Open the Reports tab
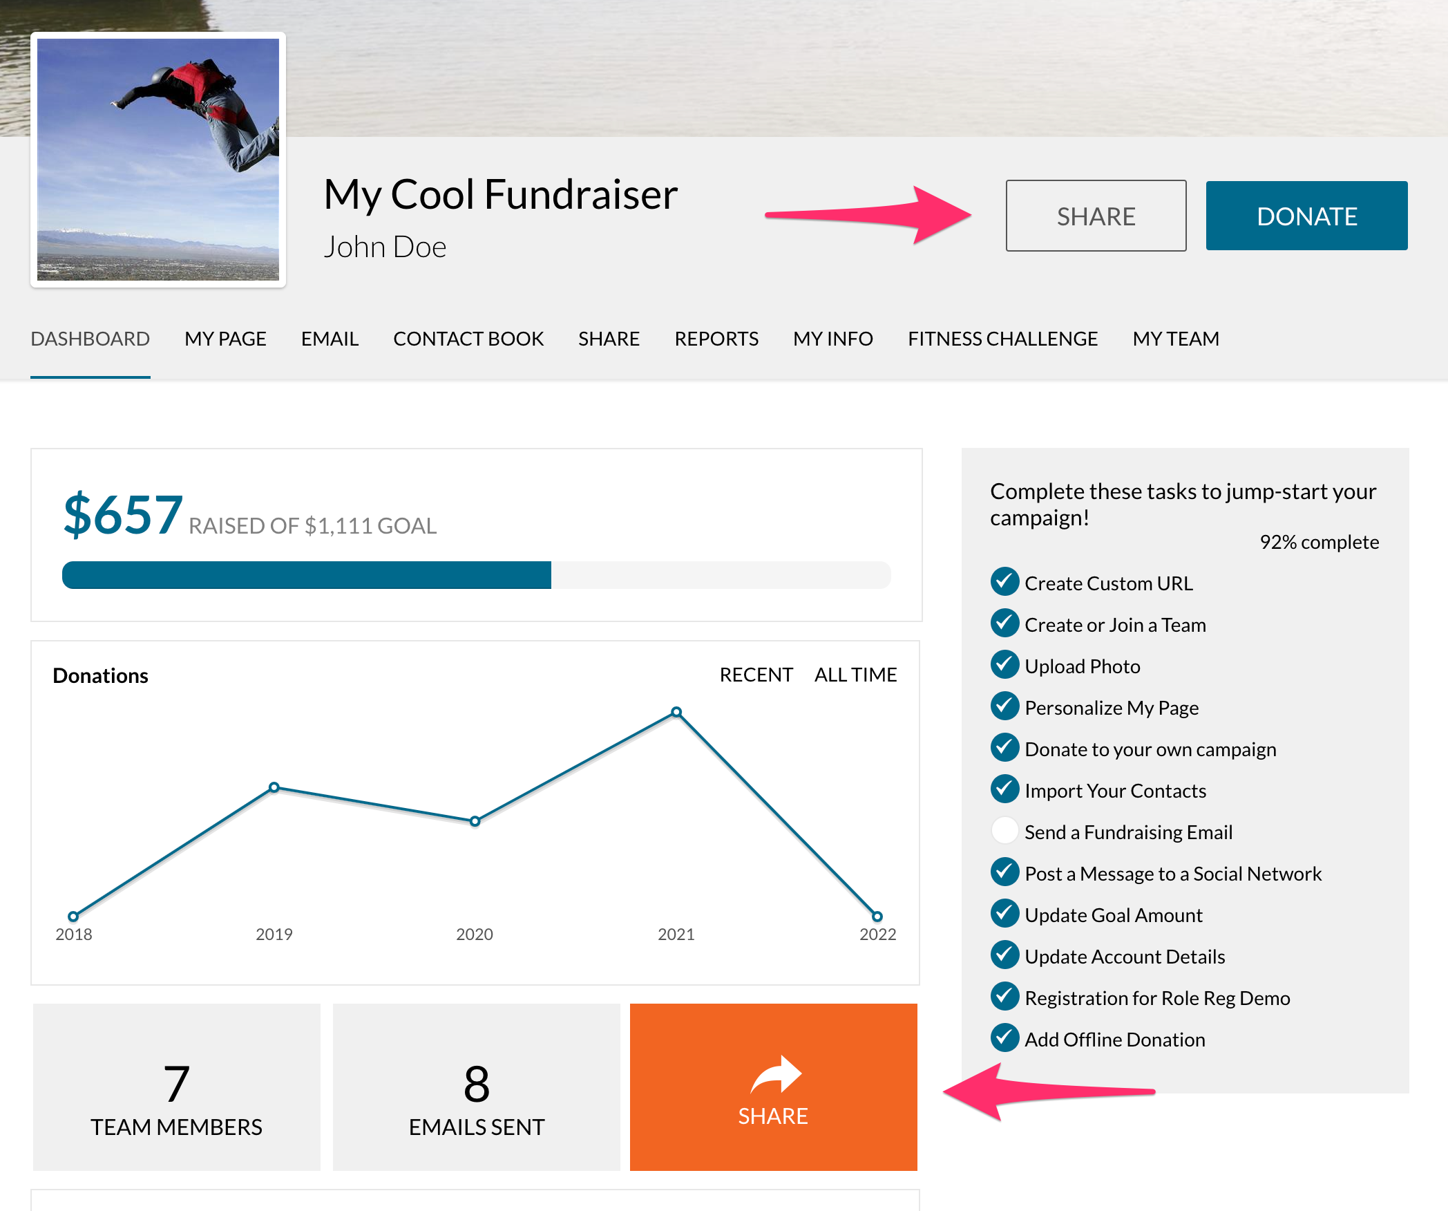 (716, 339)
